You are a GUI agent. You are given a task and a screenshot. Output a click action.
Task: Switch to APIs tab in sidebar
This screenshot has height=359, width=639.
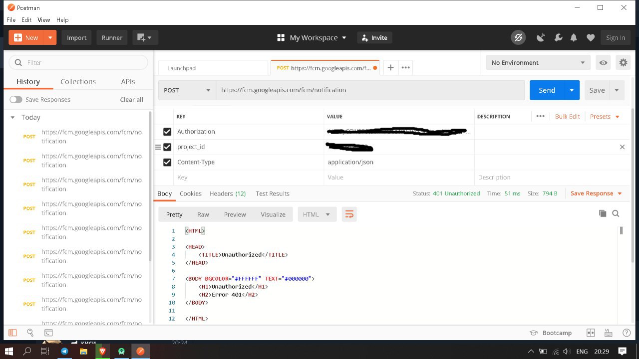pos(128,81)
